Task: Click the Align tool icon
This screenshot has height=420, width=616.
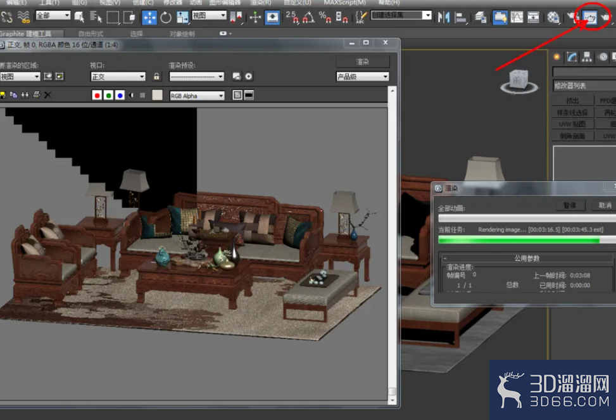Action: click(x=460, y=17)
